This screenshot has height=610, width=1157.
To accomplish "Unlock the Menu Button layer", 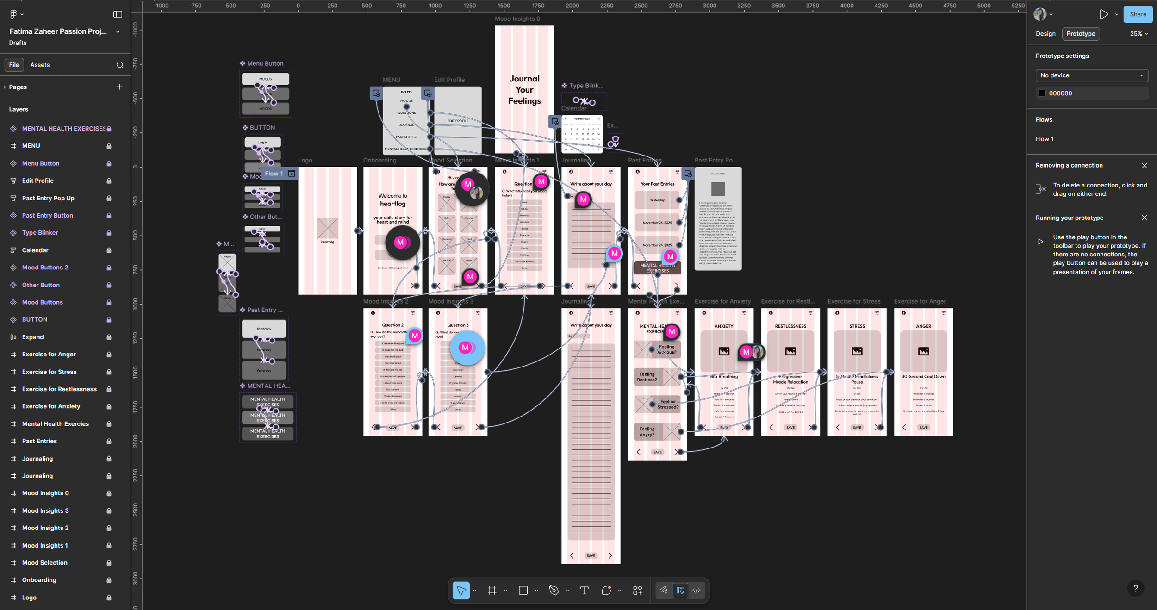I will (109, 163).
